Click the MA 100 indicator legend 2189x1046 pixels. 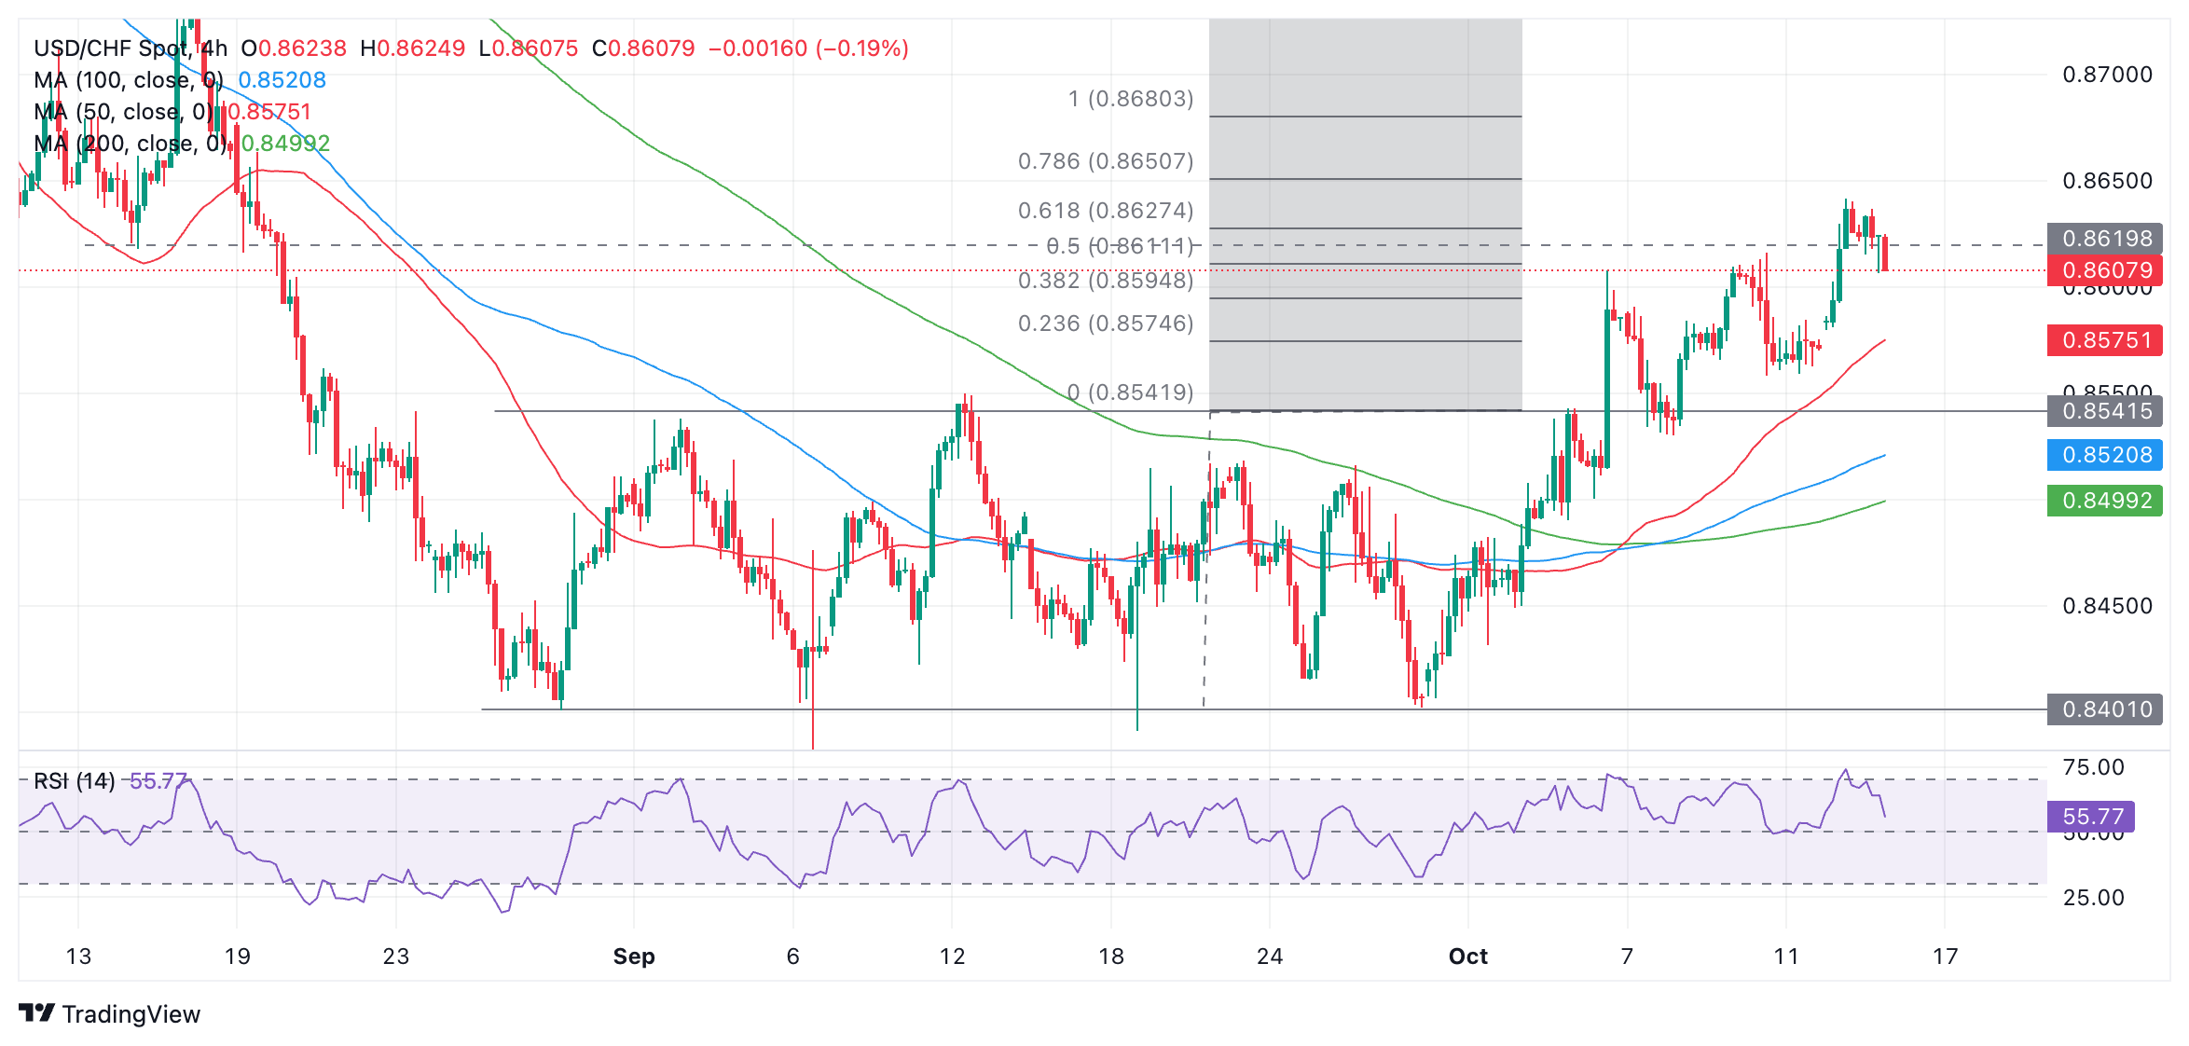pyautogui.click(x=128, y=80)
